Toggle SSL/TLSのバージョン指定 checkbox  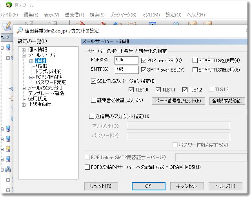pos(93,81)
